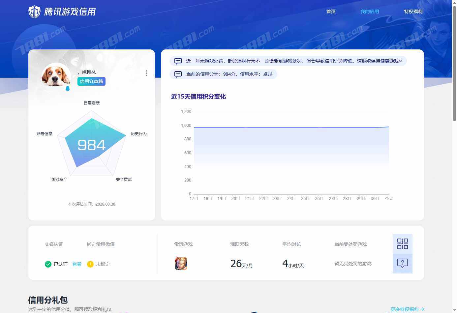This screenshot has width=457, height=313.
Task: Open the frequently played game icon
Action: point(181,264)
